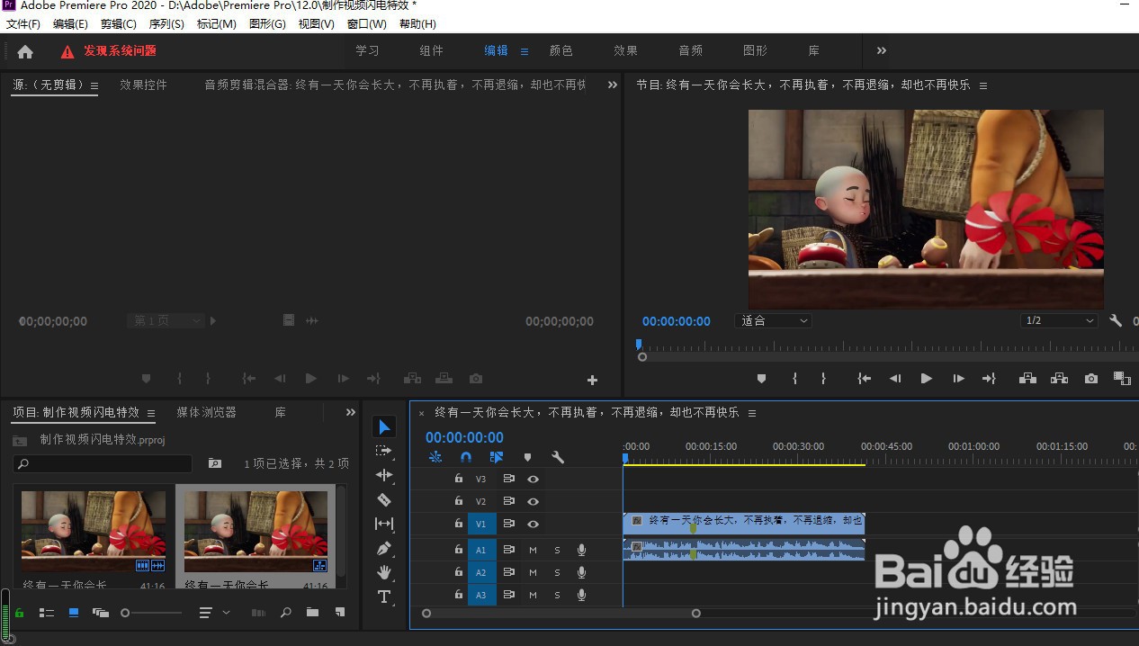Toggle V1 track lock
The image size is (1139, 646).
(x=458, y=524)
